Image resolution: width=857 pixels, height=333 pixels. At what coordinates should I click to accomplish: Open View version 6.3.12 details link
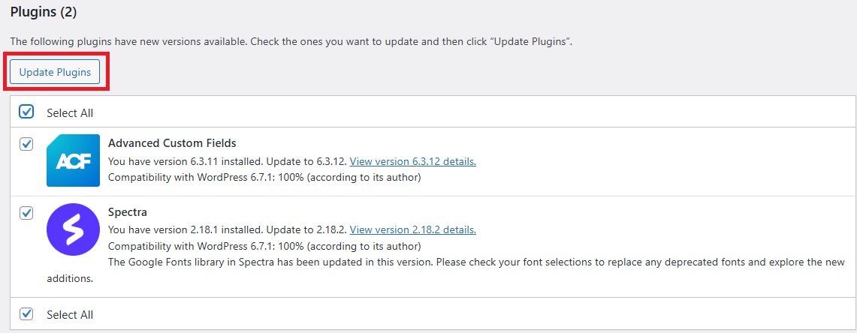[x=412, y=161]
